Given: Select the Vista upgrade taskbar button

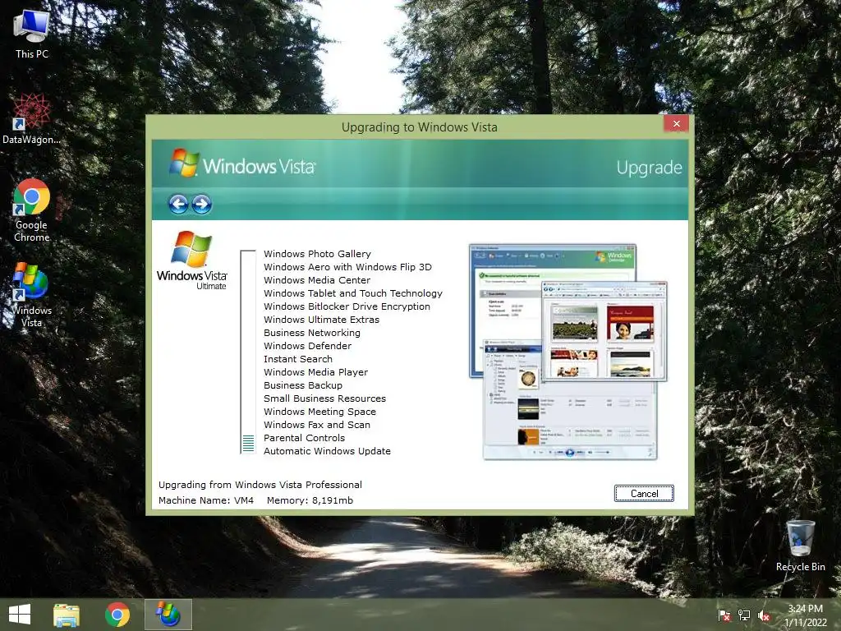Looking at the screenshot, I should coord(168,615).
